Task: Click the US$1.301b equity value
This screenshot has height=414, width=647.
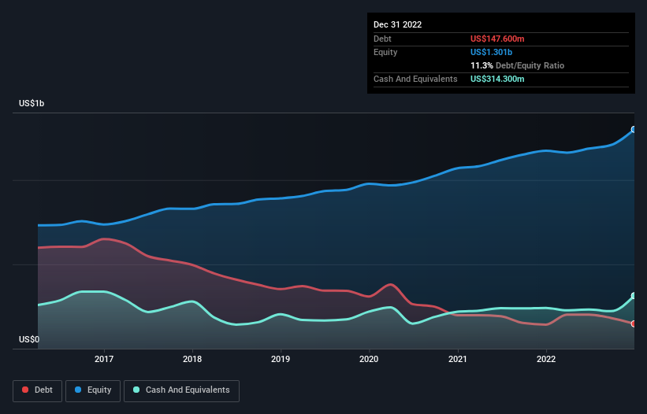Action: 491,52
